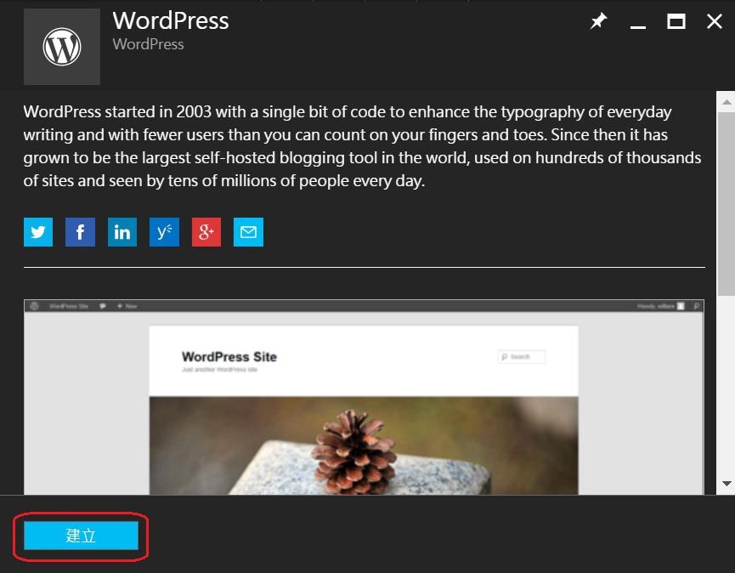Click the 建立 create button
Image resolution: width=735 pixels, height=573 pixels.
[81, 536]
